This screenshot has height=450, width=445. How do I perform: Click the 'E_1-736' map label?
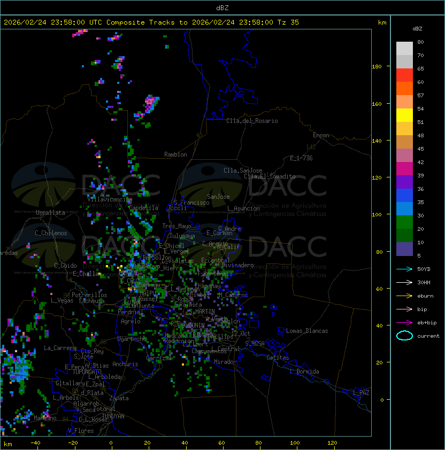301,158
